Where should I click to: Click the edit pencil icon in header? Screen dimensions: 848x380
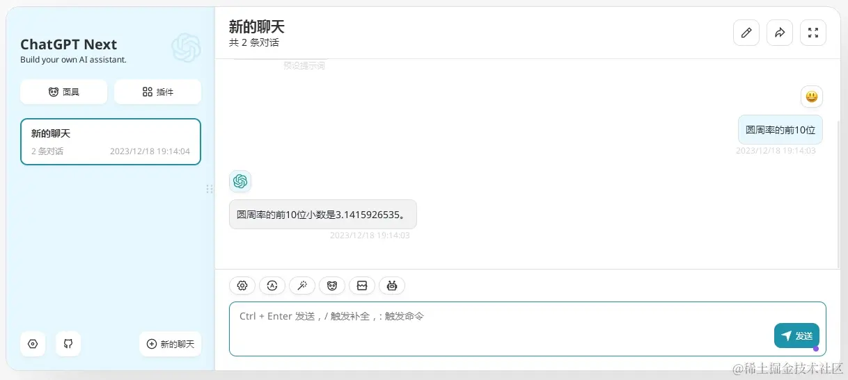[x=746, y=33]
